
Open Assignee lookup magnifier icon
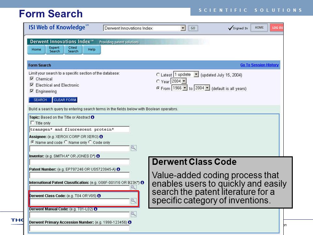(x=134, y=148)
